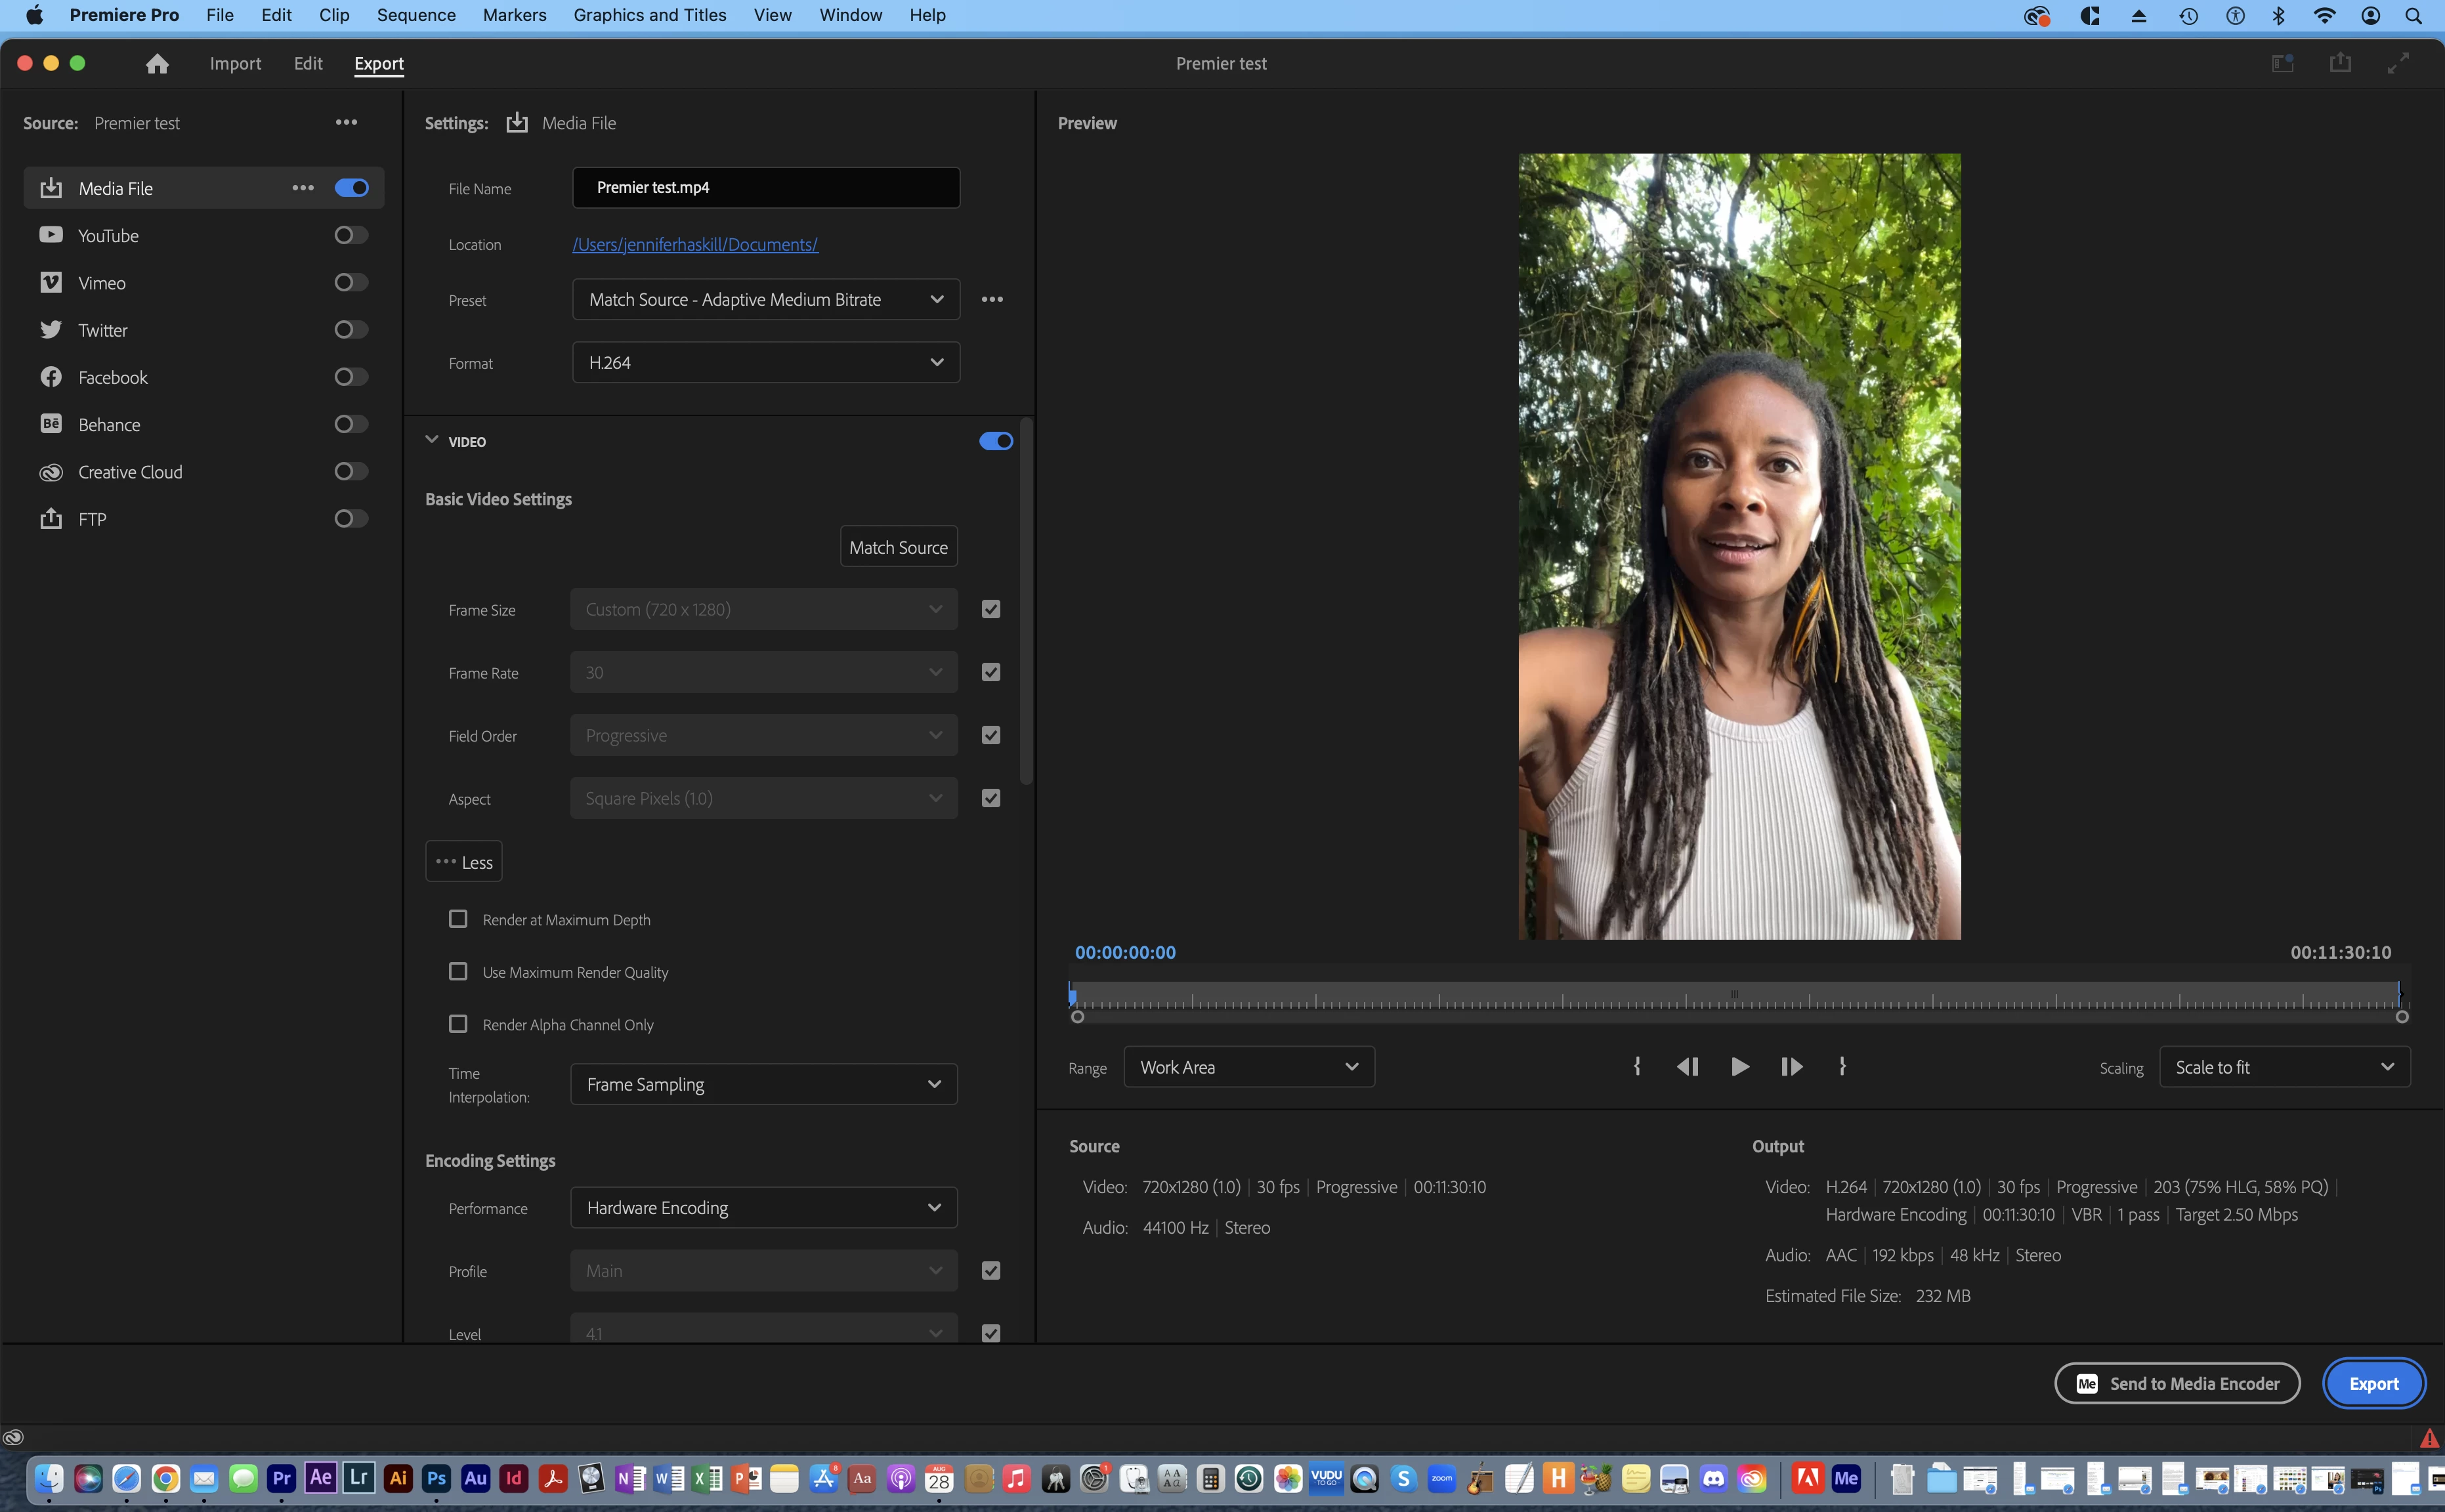Open the preset options three-dot menu
Image resolution: width=2445 pixels, height=1512 pixels.
[x=991, y=300]
